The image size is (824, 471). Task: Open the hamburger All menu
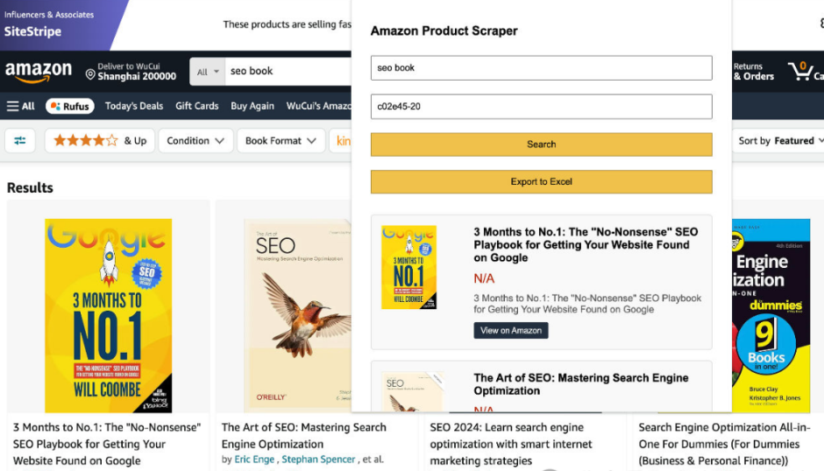(x=20, y=106)
